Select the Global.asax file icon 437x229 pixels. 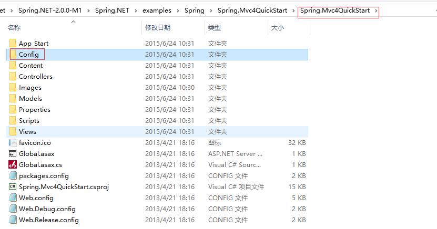[13, 153]
